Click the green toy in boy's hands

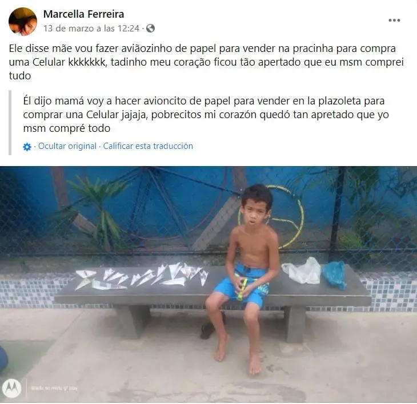pyautogui.click(x=242, y=290)
